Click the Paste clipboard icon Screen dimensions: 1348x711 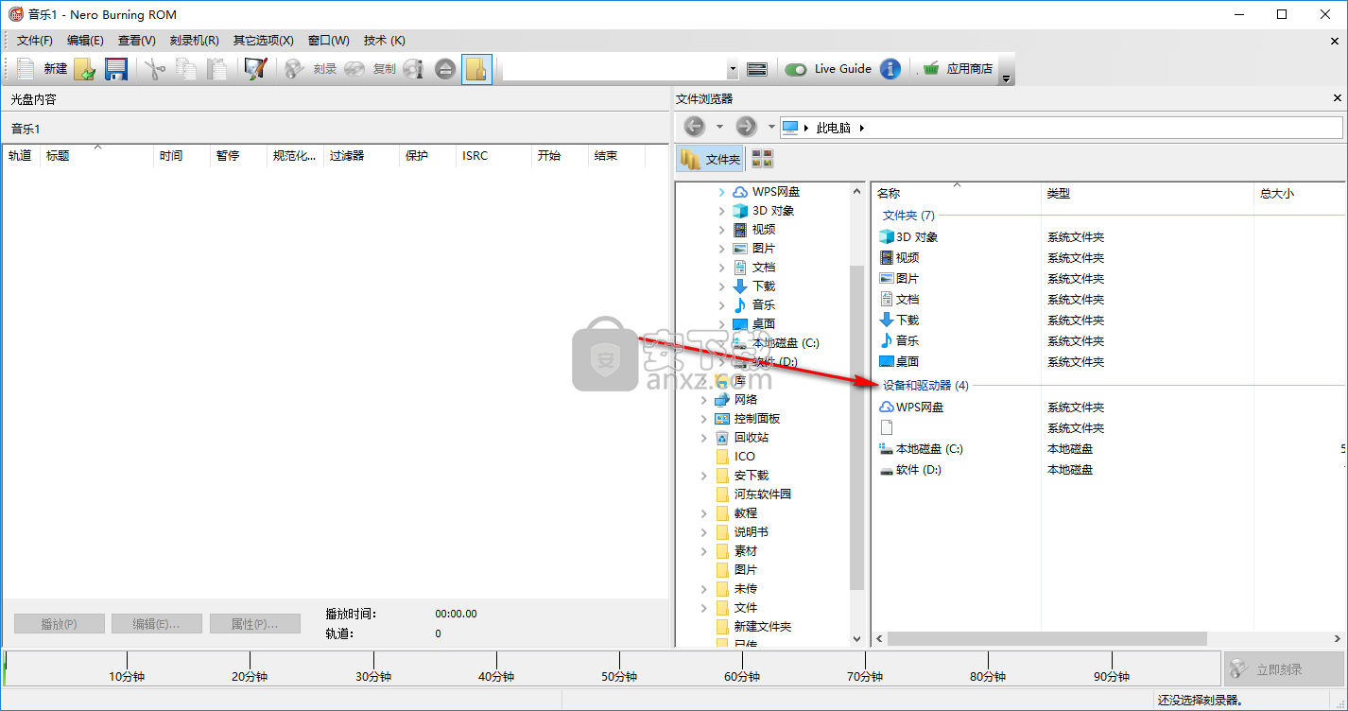(217, 68)
